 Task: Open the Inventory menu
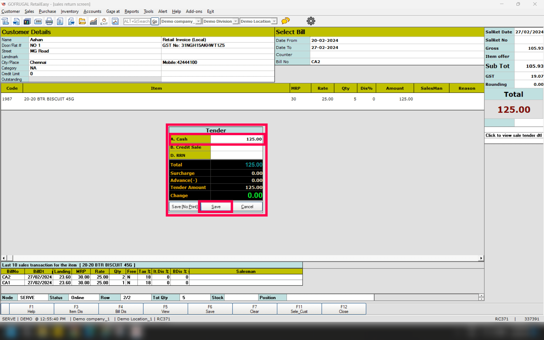click(69, 11)
